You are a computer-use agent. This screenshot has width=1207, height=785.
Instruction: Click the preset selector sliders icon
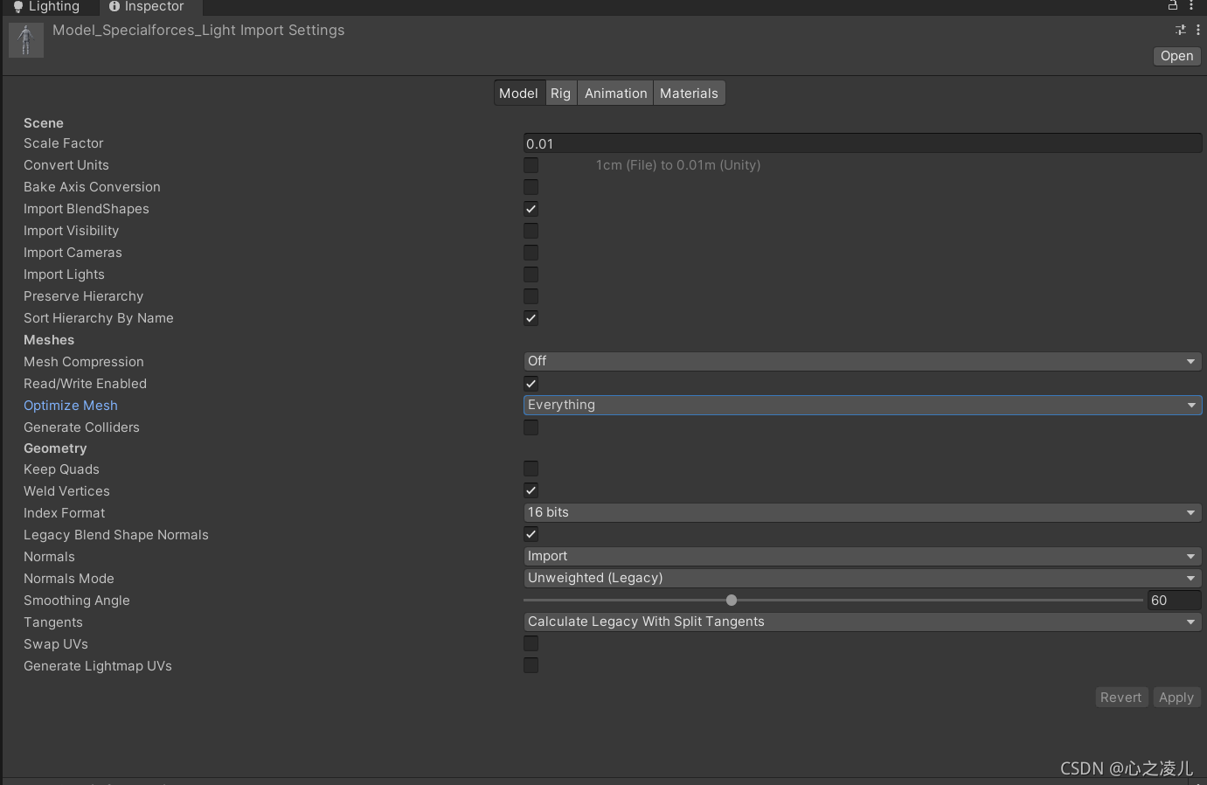point(1181,30)
